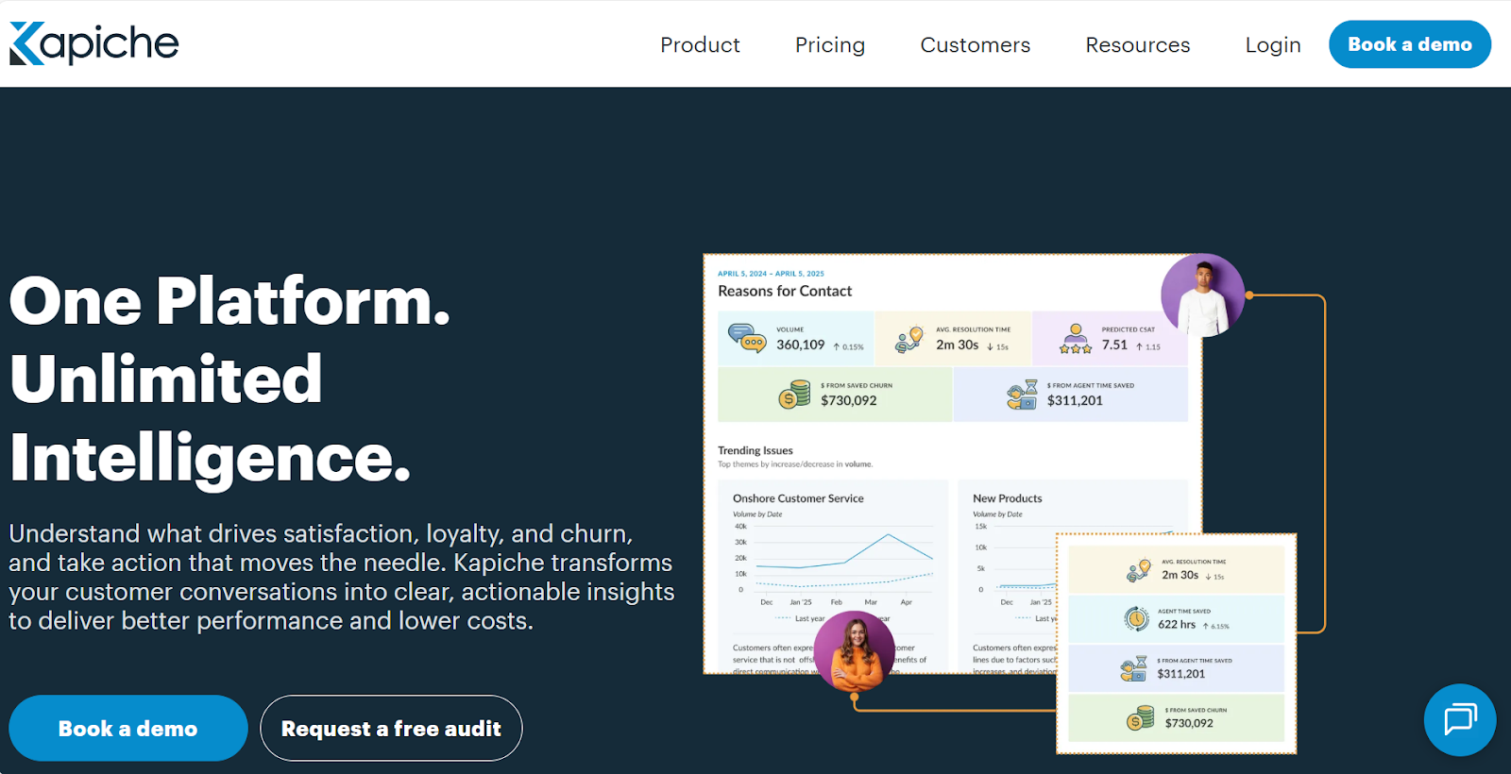Click the clock icon next to 622 hrs

[1137, 618]
